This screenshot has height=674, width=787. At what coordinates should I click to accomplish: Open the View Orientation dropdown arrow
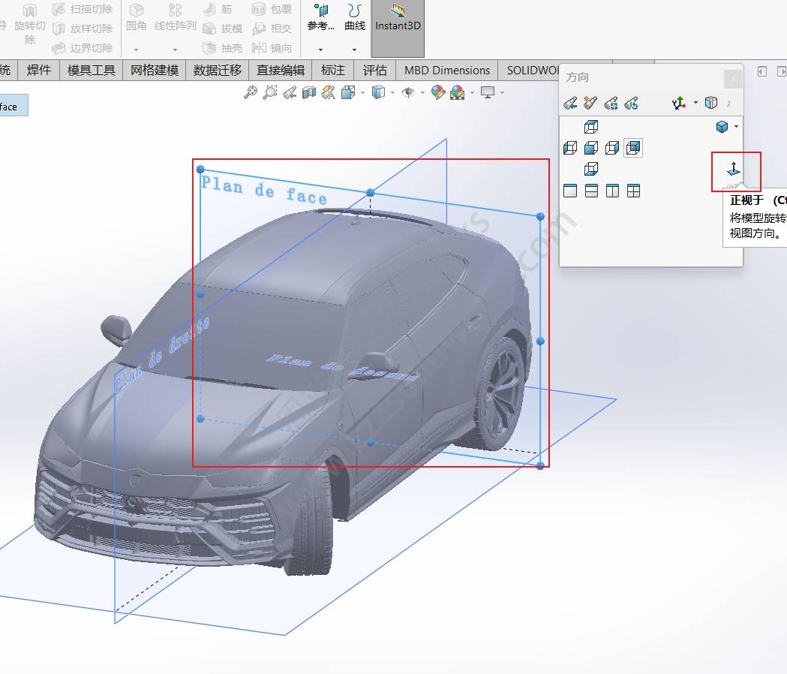pos(362,93)
